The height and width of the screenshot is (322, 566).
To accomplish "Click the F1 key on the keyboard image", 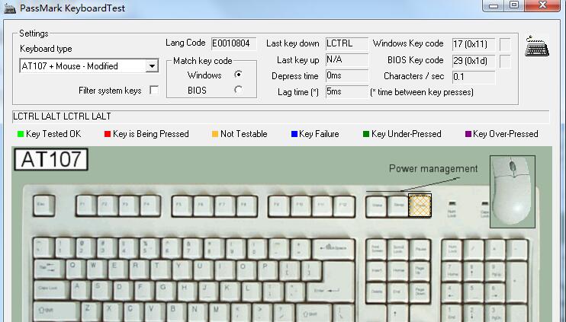I will pyautogui.click(x=86, y=206).
